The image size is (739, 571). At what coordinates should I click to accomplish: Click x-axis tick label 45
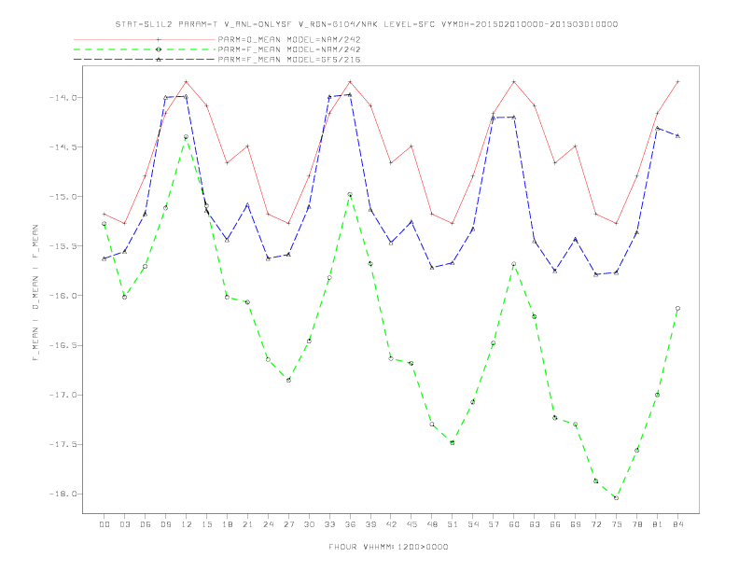pyautogui.click(x=411, y=524)
